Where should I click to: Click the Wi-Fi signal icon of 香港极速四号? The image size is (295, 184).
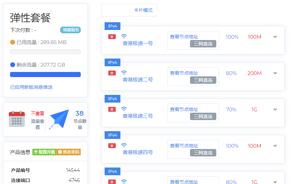(x=124, y=145)
